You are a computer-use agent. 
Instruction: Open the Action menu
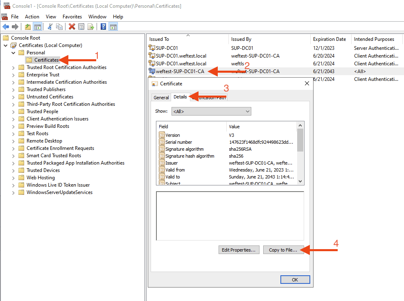point(32,17)
